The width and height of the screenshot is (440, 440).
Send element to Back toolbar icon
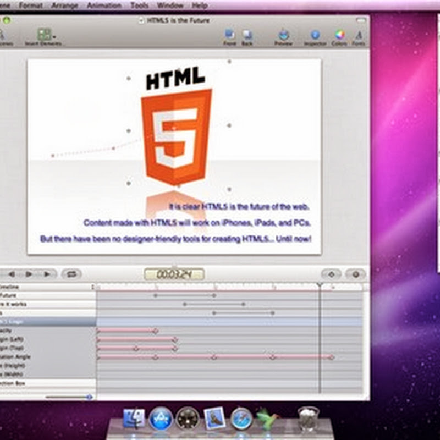point(247,35)
